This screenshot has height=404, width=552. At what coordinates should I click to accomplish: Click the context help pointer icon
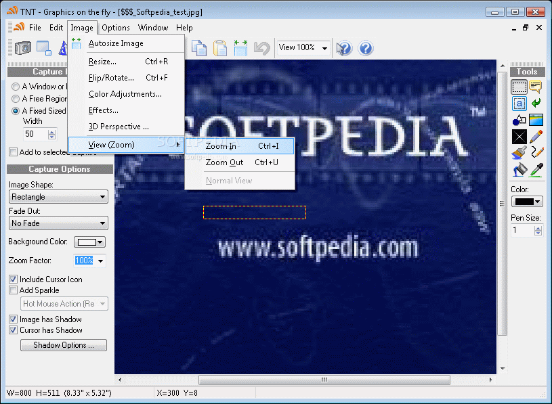click(344, 48)
